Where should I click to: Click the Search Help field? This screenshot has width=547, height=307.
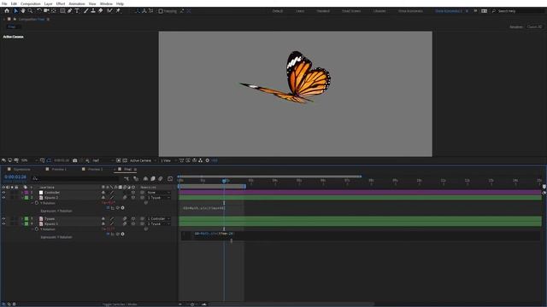[518, 11]
